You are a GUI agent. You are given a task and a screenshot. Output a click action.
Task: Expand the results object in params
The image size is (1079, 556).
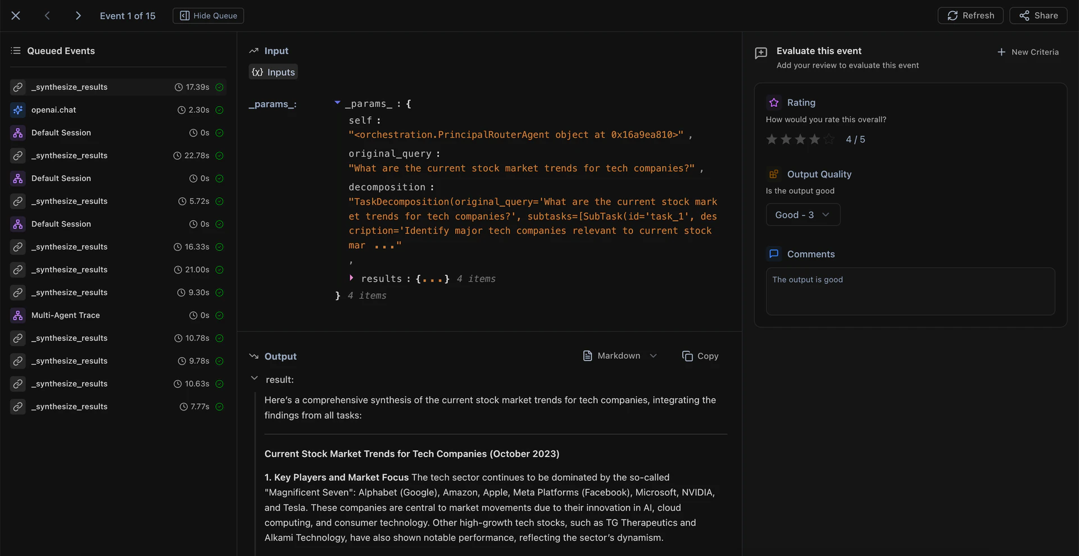click(x=351, y=278)
